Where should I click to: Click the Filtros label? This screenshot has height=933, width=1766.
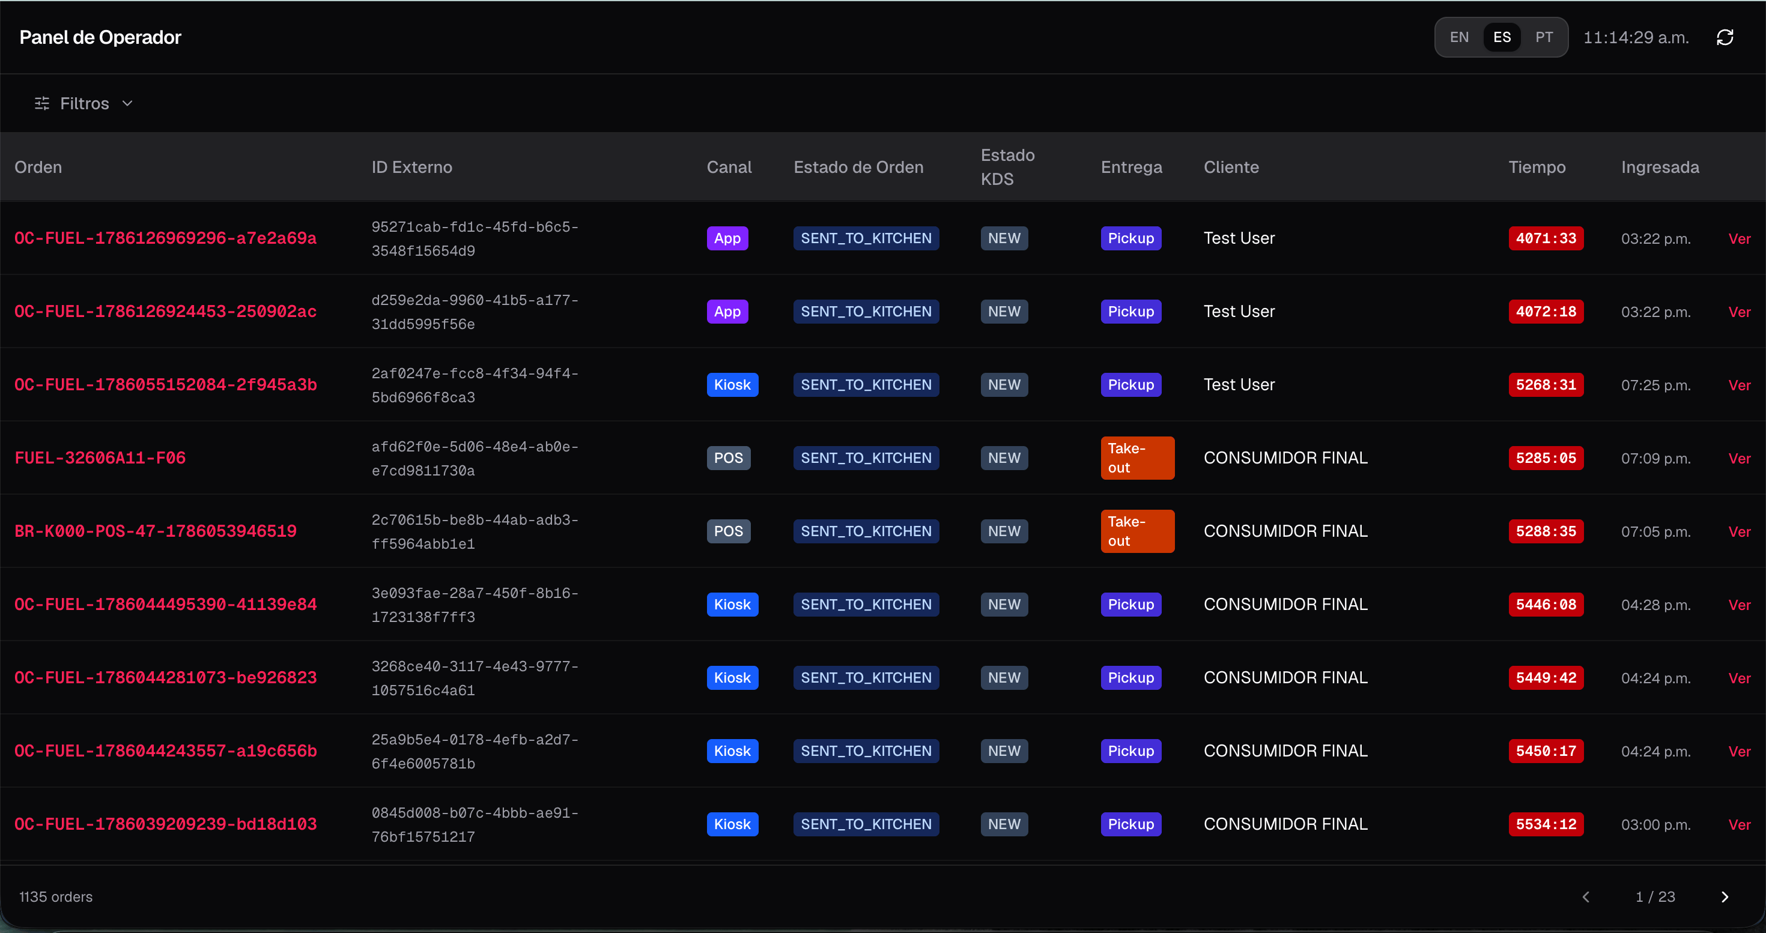tap(84, 103)
